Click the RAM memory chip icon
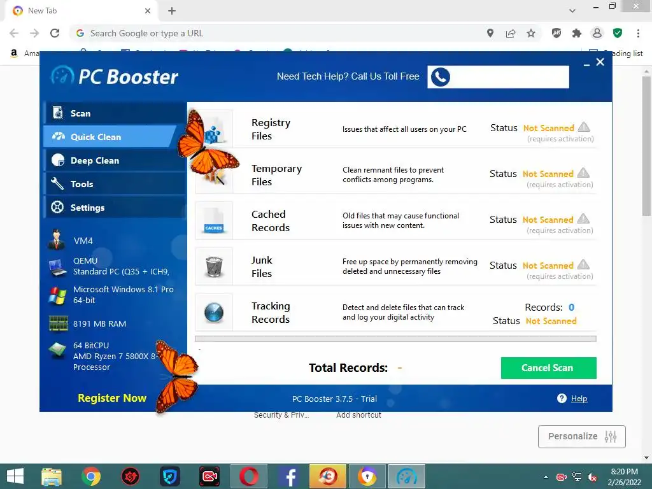This screenshot has width=652, height=489. pos(58,323)
